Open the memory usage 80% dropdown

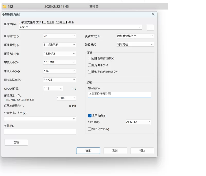tap(66, 98)
